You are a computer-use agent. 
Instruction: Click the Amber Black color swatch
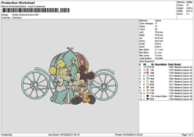[147, 96]
